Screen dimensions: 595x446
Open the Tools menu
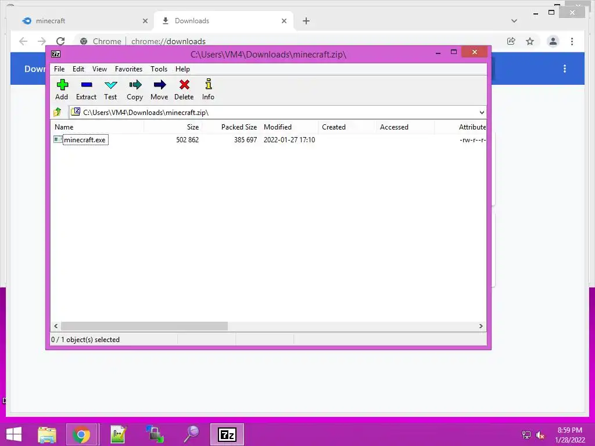click(x=159, y=69)
